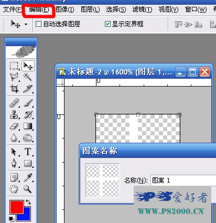The width and height of the screenshot is (216, 223).
Task: Select the Notes tool
Action: pos(14,177)
